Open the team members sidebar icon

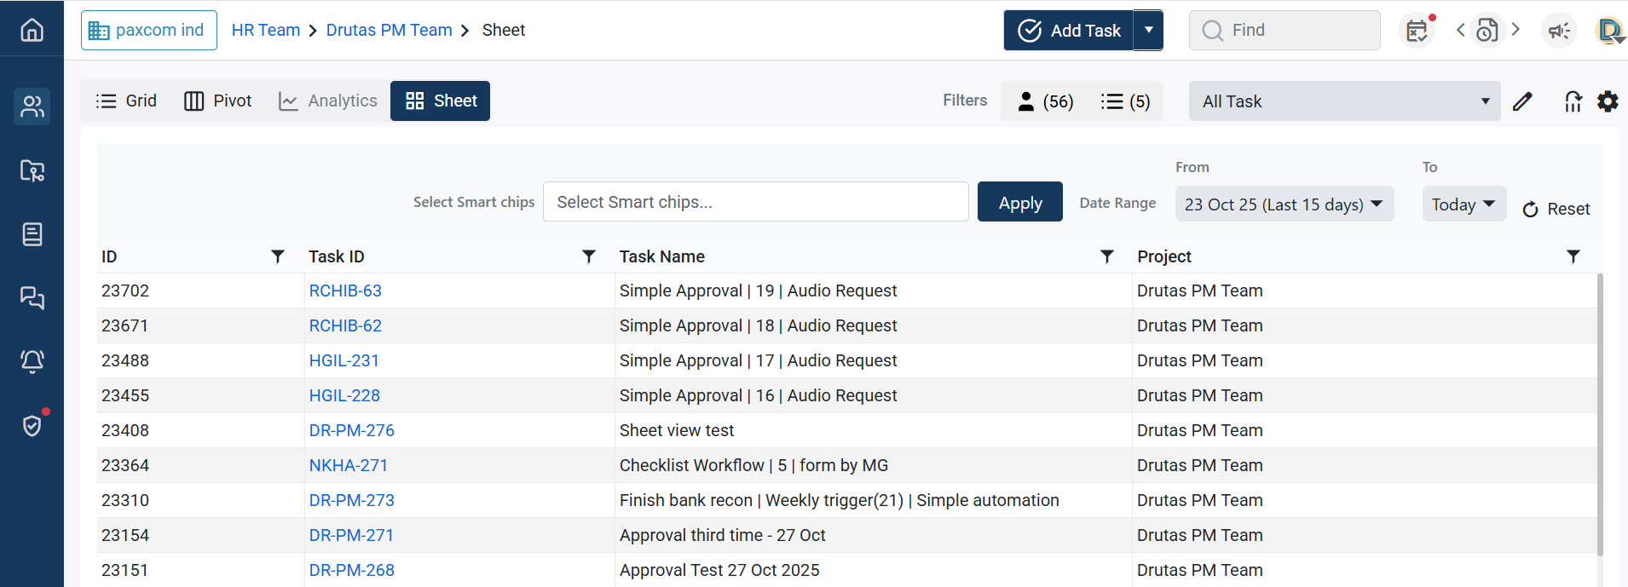coord(32,106)
